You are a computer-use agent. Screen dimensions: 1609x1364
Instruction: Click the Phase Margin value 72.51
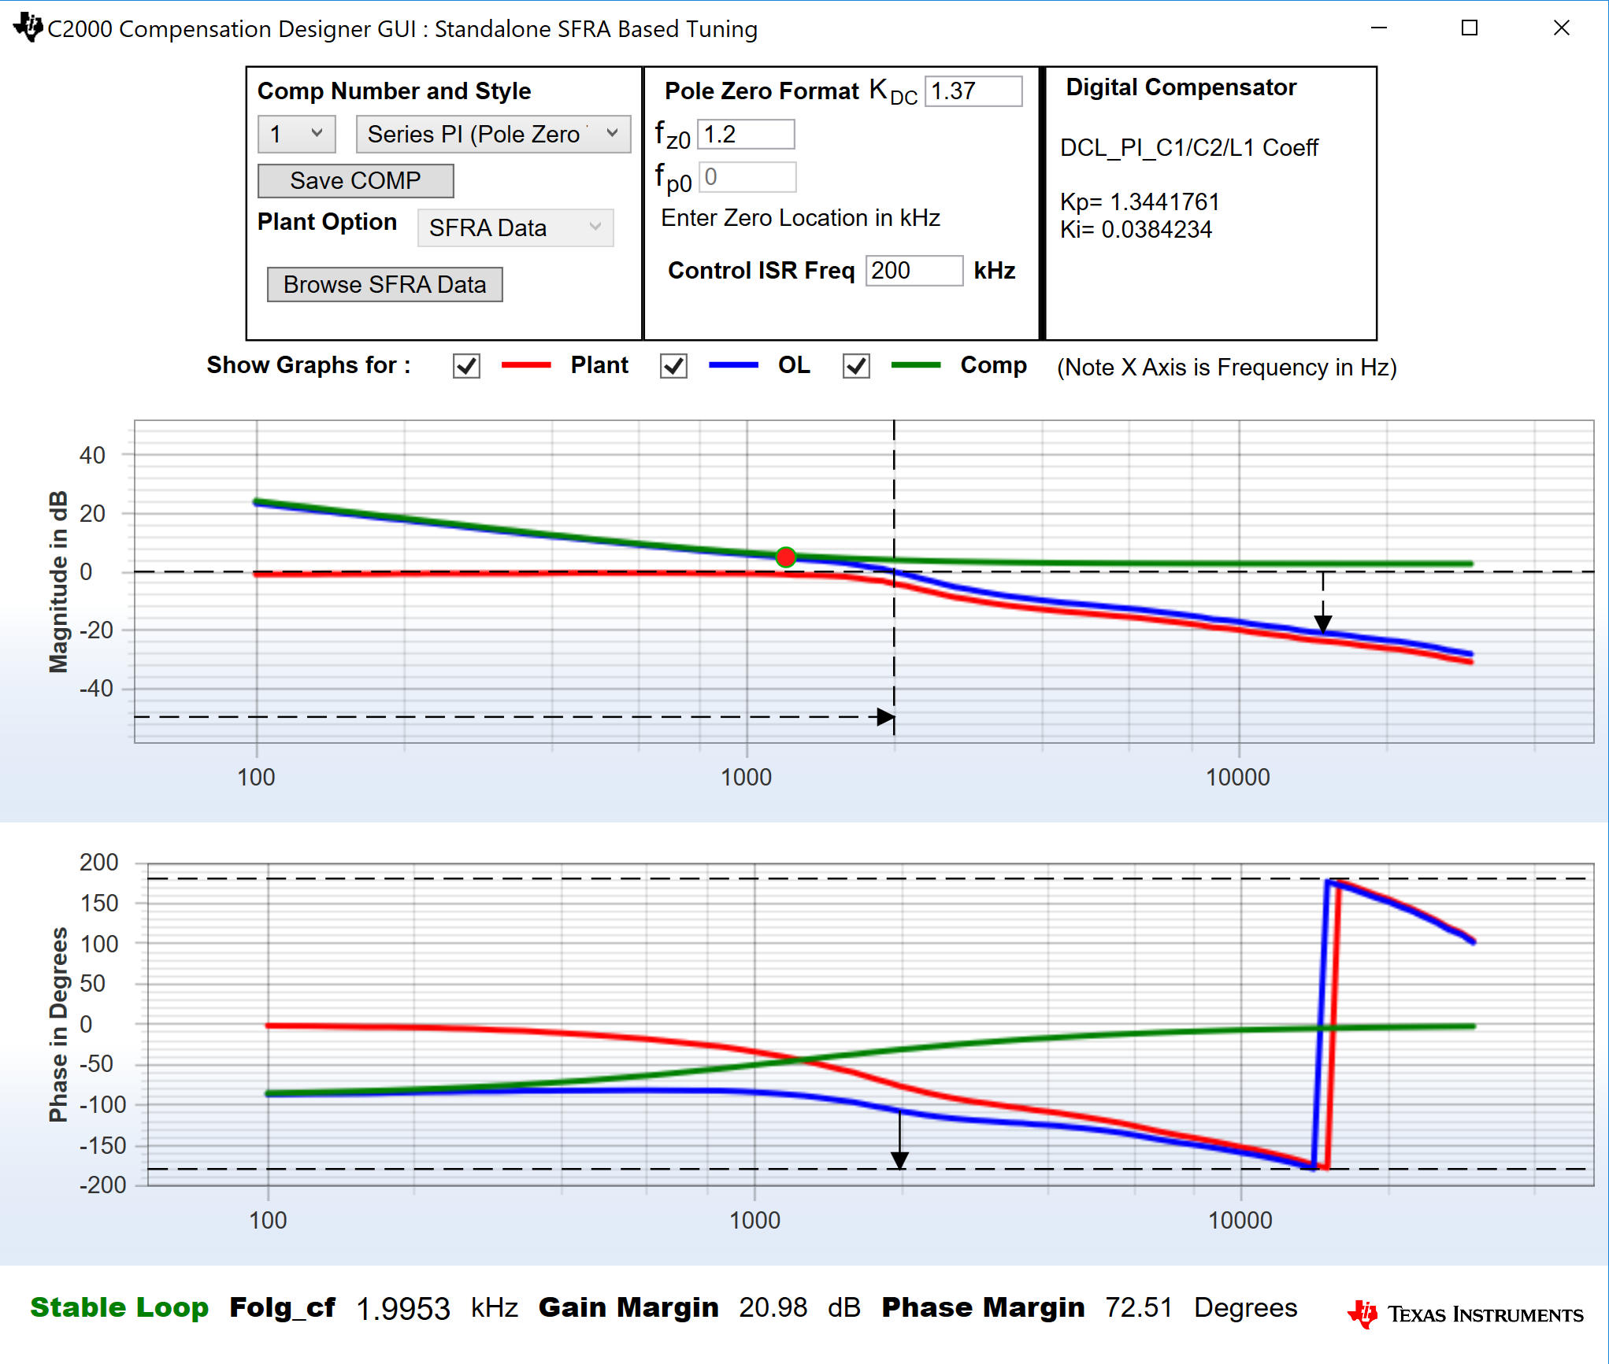tap(1139, 1307)
